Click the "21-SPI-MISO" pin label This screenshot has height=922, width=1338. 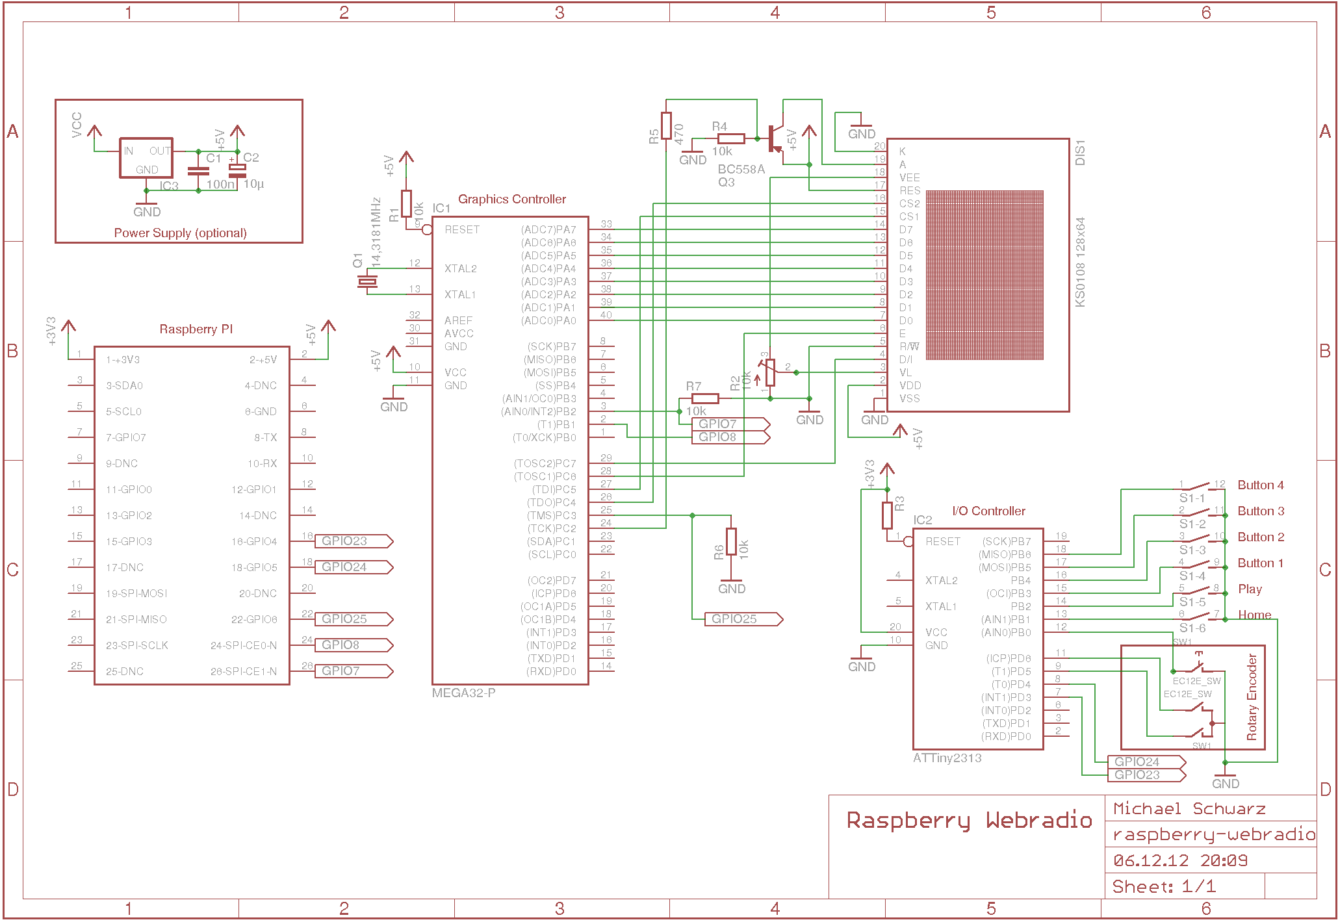(136, 620)
